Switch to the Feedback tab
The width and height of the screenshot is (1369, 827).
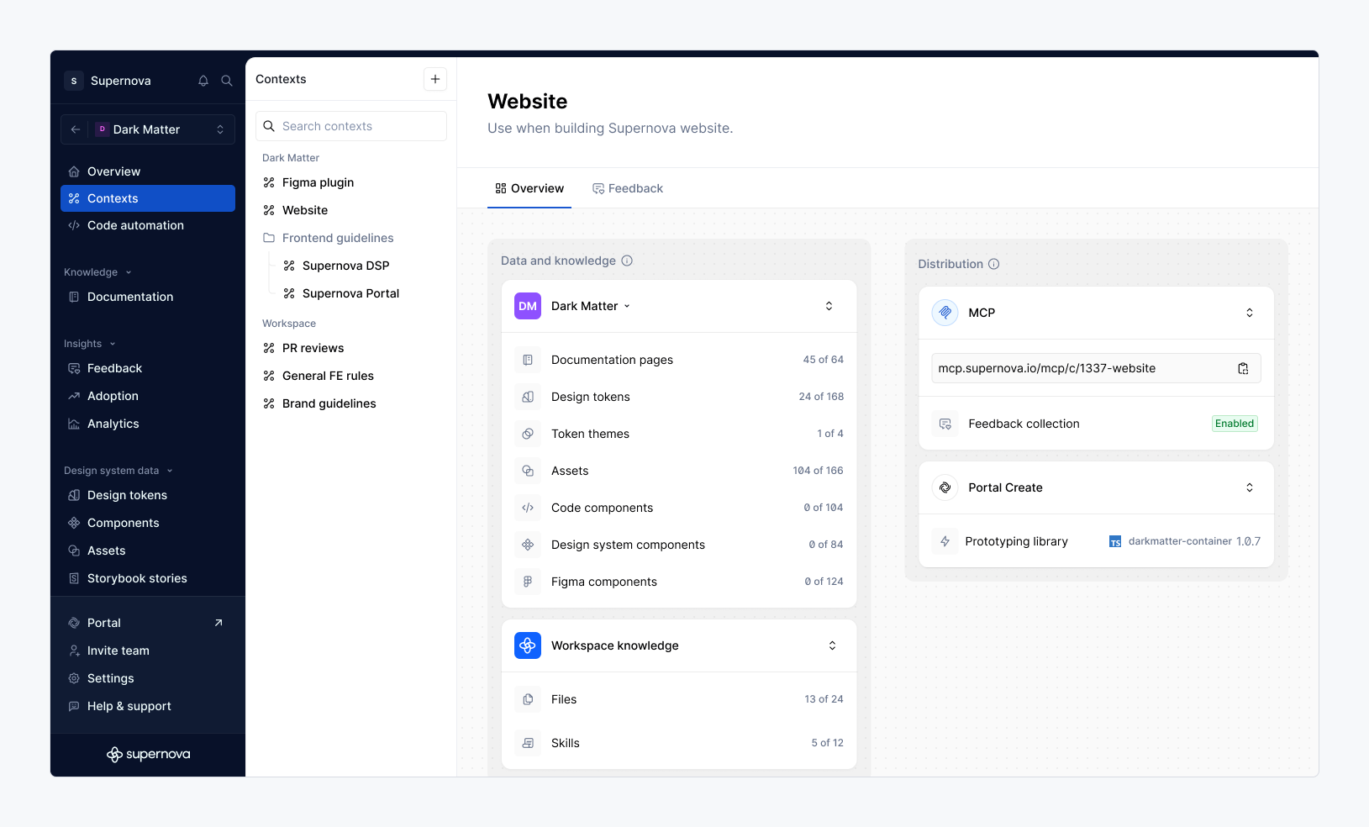[628, 188]
